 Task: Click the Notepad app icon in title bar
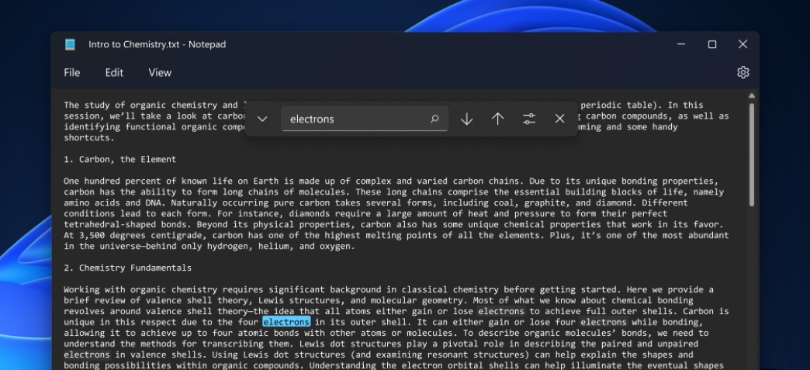coord(70,44)
